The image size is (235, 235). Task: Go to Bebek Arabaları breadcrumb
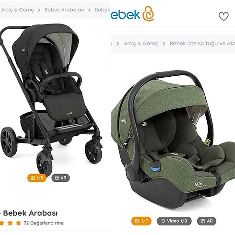point(64,10)
